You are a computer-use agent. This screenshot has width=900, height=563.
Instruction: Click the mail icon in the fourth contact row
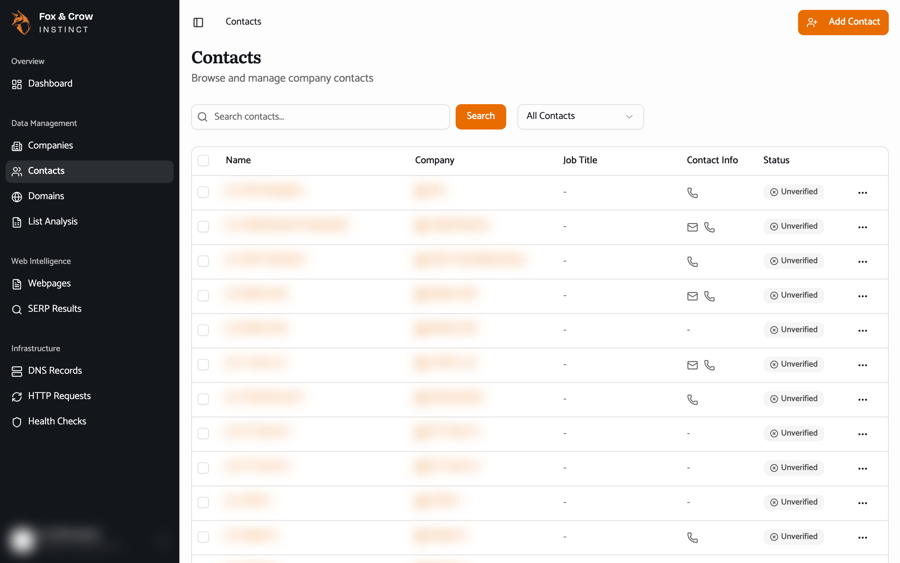(x=692, y=296)
